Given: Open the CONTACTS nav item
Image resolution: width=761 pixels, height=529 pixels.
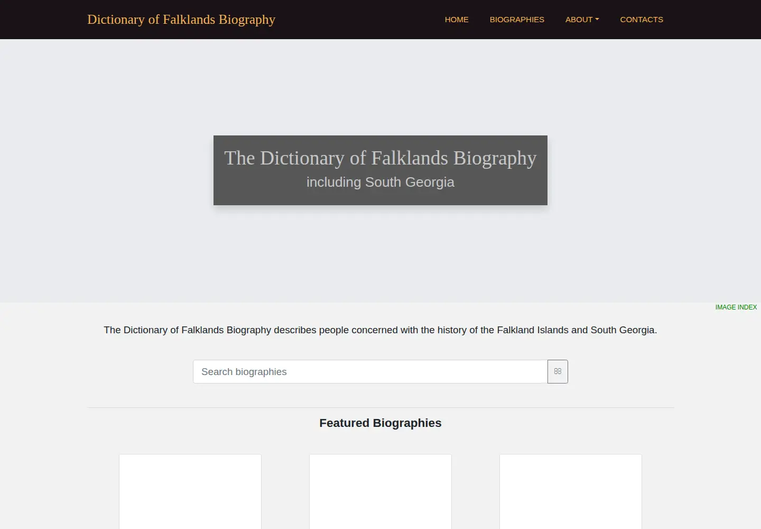Looking at the screenshot, I should (642, 20).
